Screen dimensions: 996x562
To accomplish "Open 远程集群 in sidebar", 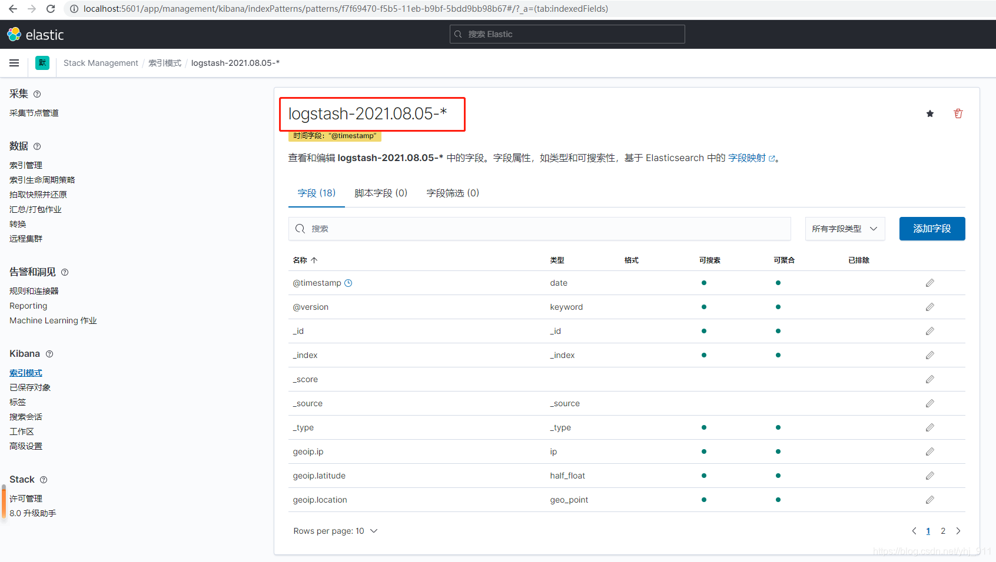I will (26, 239).
